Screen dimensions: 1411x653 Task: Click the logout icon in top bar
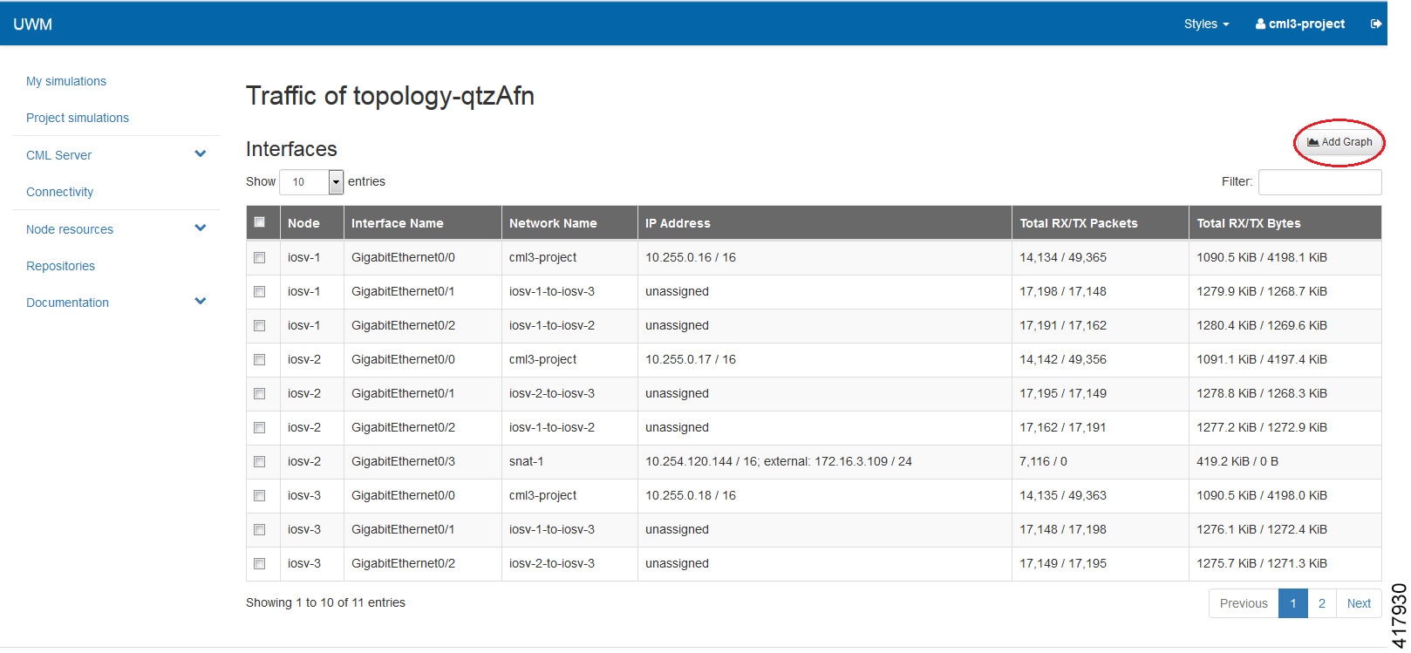pos(1375,24)
